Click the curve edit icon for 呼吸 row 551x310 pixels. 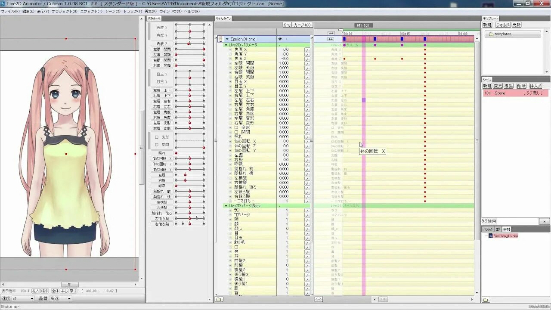[307, 164]
